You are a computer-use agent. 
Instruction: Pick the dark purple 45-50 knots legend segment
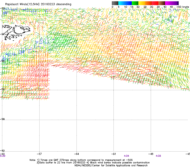[175, 3]
